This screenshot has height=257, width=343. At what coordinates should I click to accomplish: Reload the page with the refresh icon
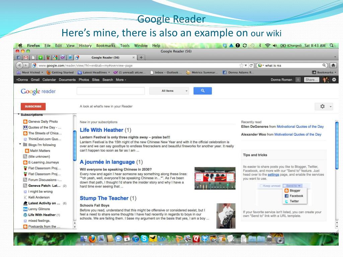coord(251,65)
